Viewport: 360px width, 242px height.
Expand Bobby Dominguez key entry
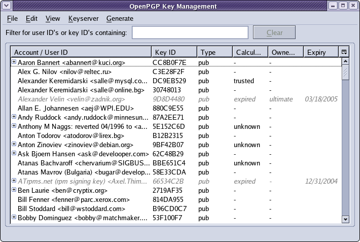tap(14, 217)
